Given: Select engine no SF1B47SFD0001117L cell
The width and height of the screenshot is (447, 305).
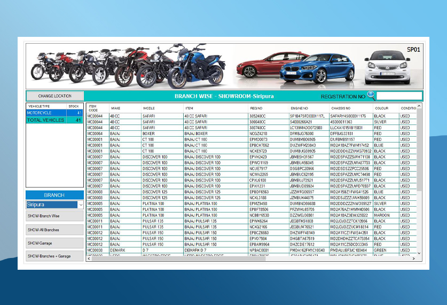Looking at the screenshot, I should (309, 116).
